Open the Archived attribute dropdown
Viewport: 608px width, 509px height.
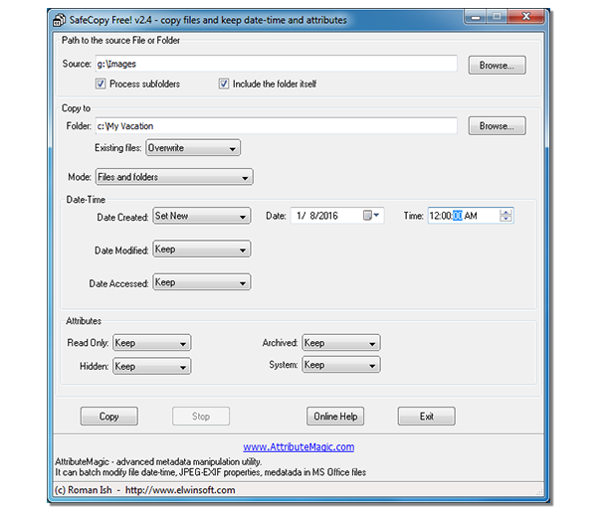click(x=341, y=343)
